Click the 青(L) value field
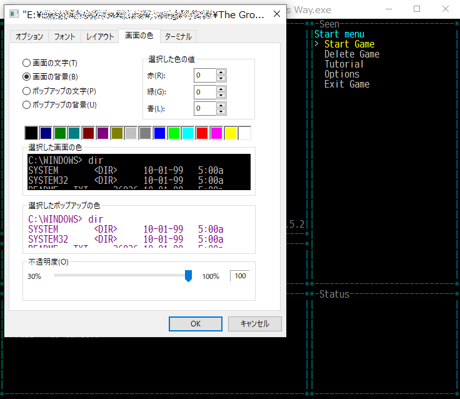Image resolution: width=460 pixels, height=399 pixels. pos(205,109)
